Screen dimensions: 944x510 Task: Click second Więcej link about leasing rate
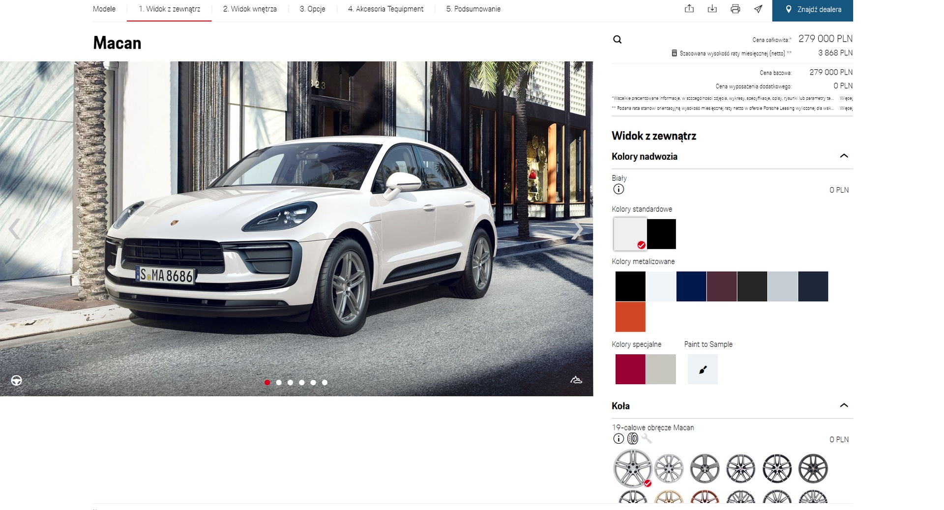pyautogui.click(x=846, y=108)
